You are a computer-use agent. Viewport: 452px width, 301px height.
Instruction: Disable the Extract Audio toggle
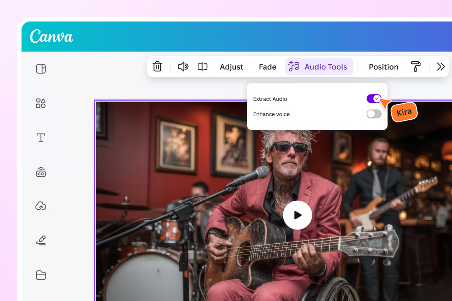pos(374,99)
